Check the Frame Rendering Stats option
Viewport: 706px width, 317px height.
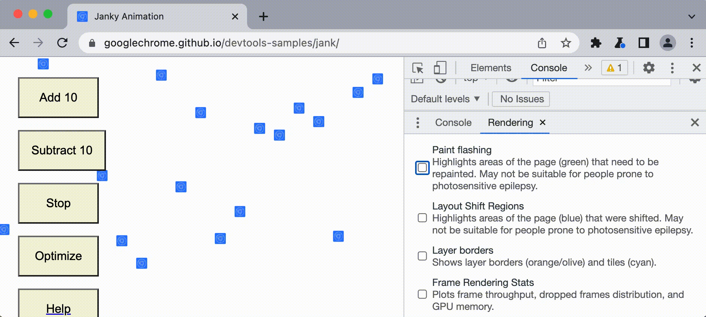tap(422, 294)
